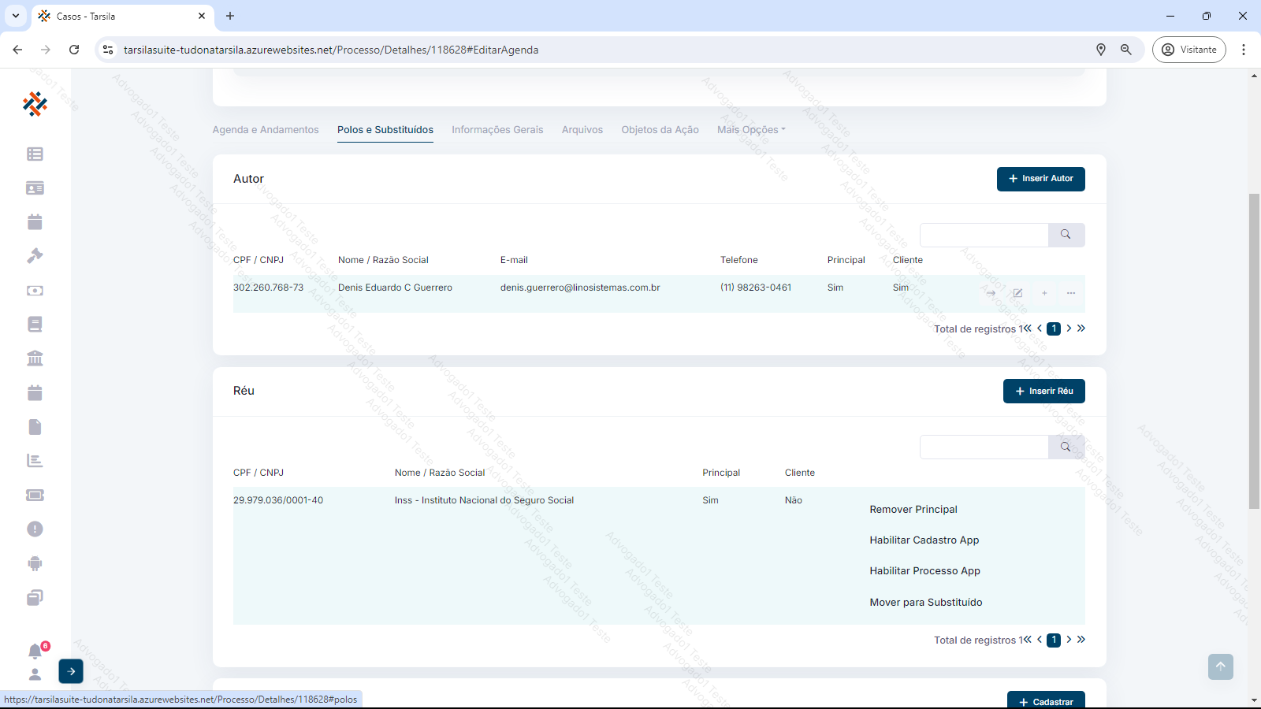This screenshot has width=1261, height=709.
Task: Click the Inserir Autor button
Action: [x=1040, y=179]
